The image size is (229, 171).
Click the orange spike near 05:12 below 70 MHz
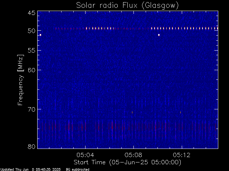tap(180, 113)
